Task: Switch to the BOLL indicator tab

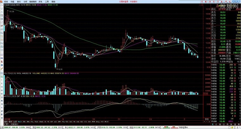Action: (98, 122)
